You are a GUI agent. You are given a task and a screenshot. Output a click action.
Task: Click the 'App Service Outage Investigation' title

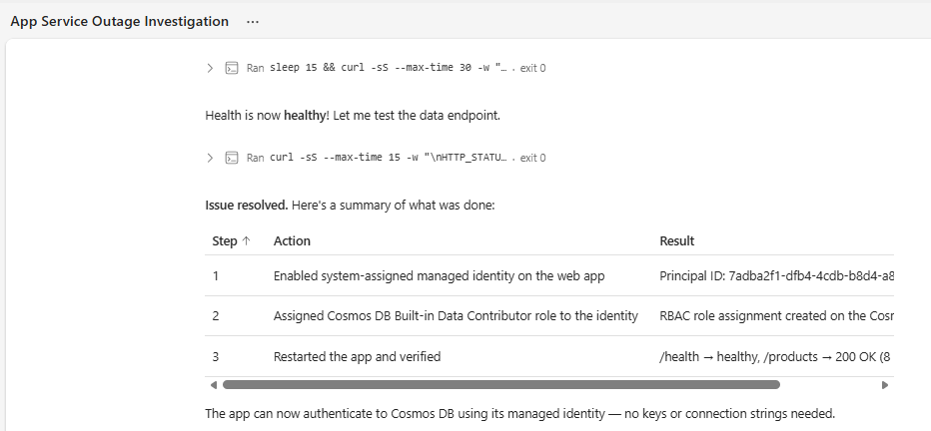(x=119, y=22)
